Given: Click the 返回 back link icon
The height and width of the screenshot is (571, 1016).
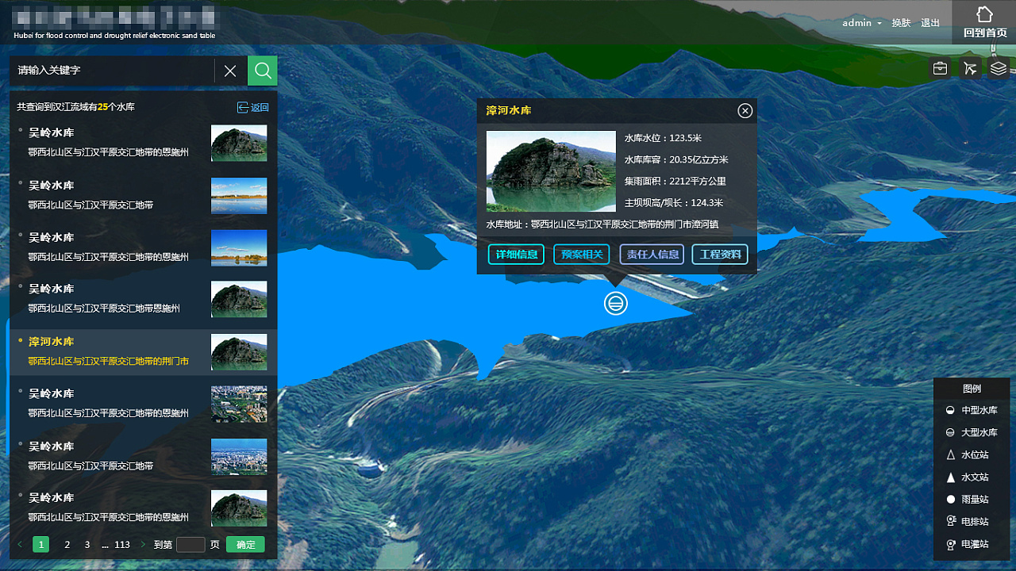Looking at the screenshot, I should click(x=243, y=108).
